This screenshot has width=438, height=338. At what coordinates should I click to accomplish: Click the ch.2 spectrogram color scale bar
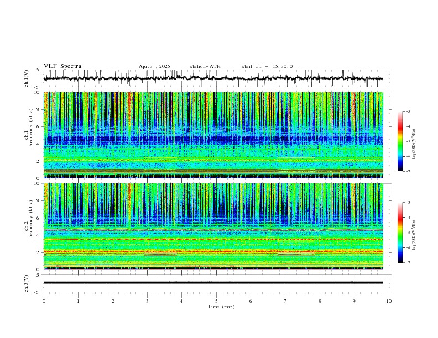400,233
